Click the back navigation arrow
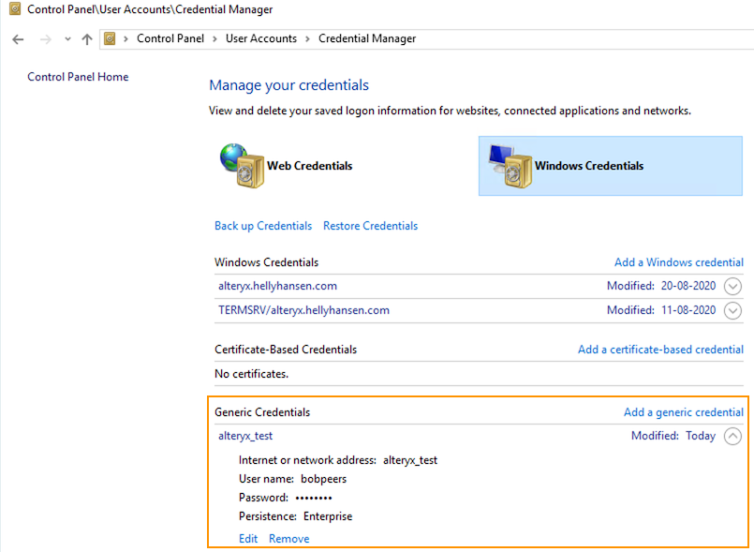Screen dimensions: 754x552 [17, 38]
